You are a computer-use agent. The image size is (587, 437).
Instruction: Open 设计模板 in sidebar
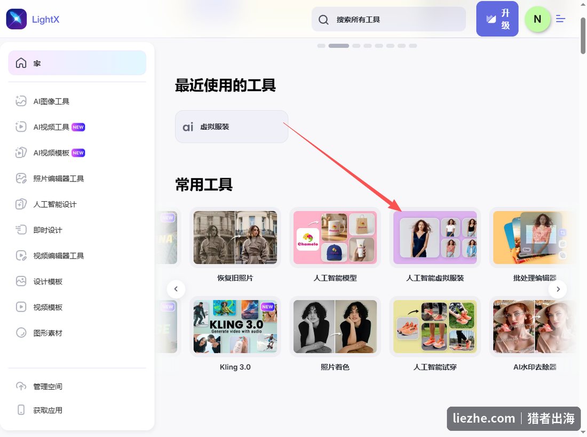pos(47,282)
